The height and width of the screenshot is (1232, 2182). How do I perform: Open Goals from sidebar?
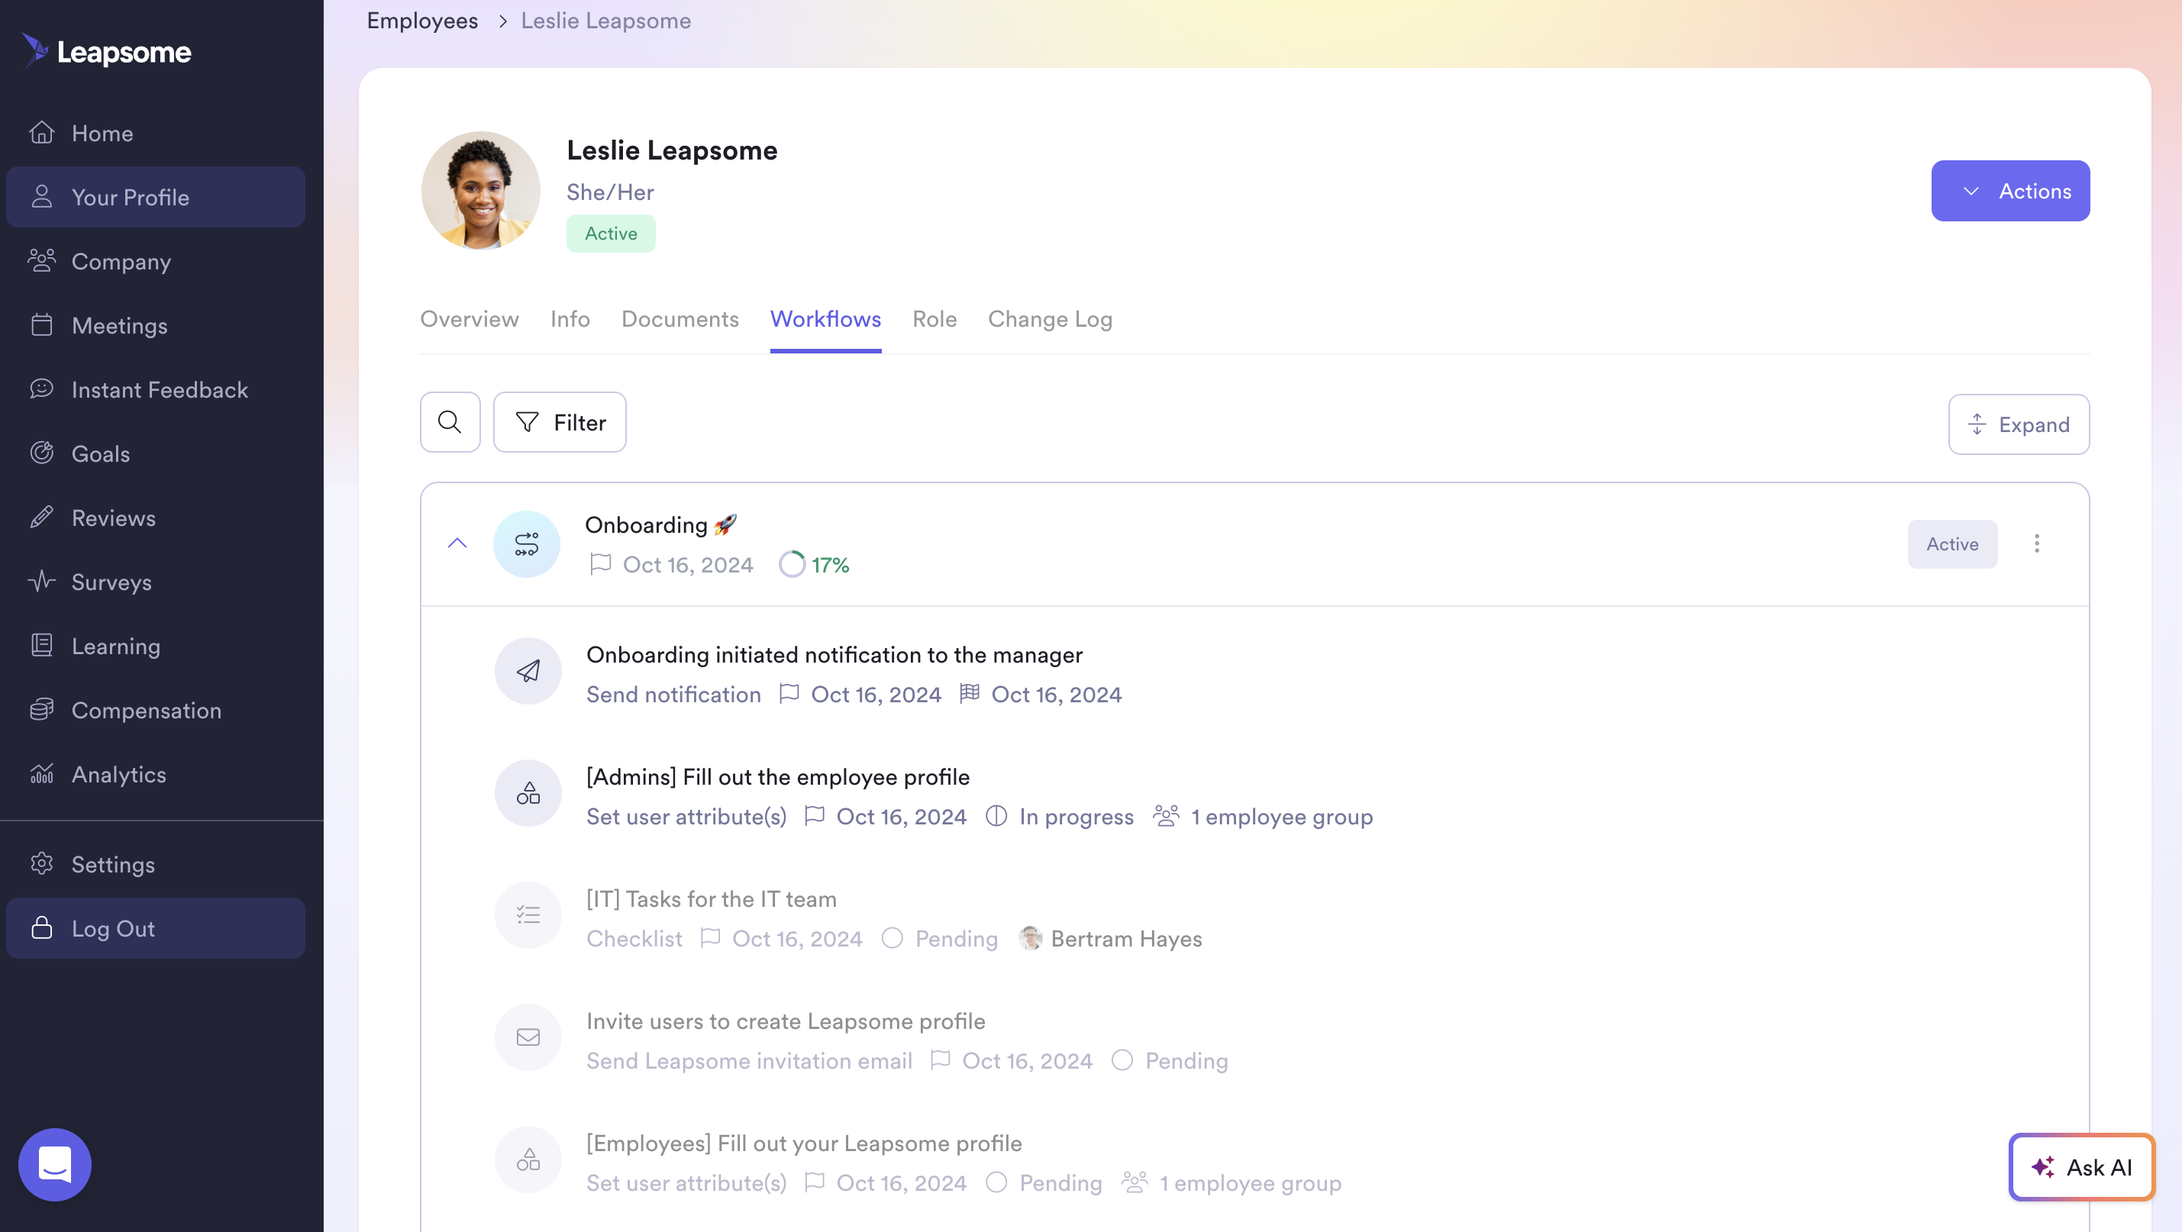click(x=156, y=453)
